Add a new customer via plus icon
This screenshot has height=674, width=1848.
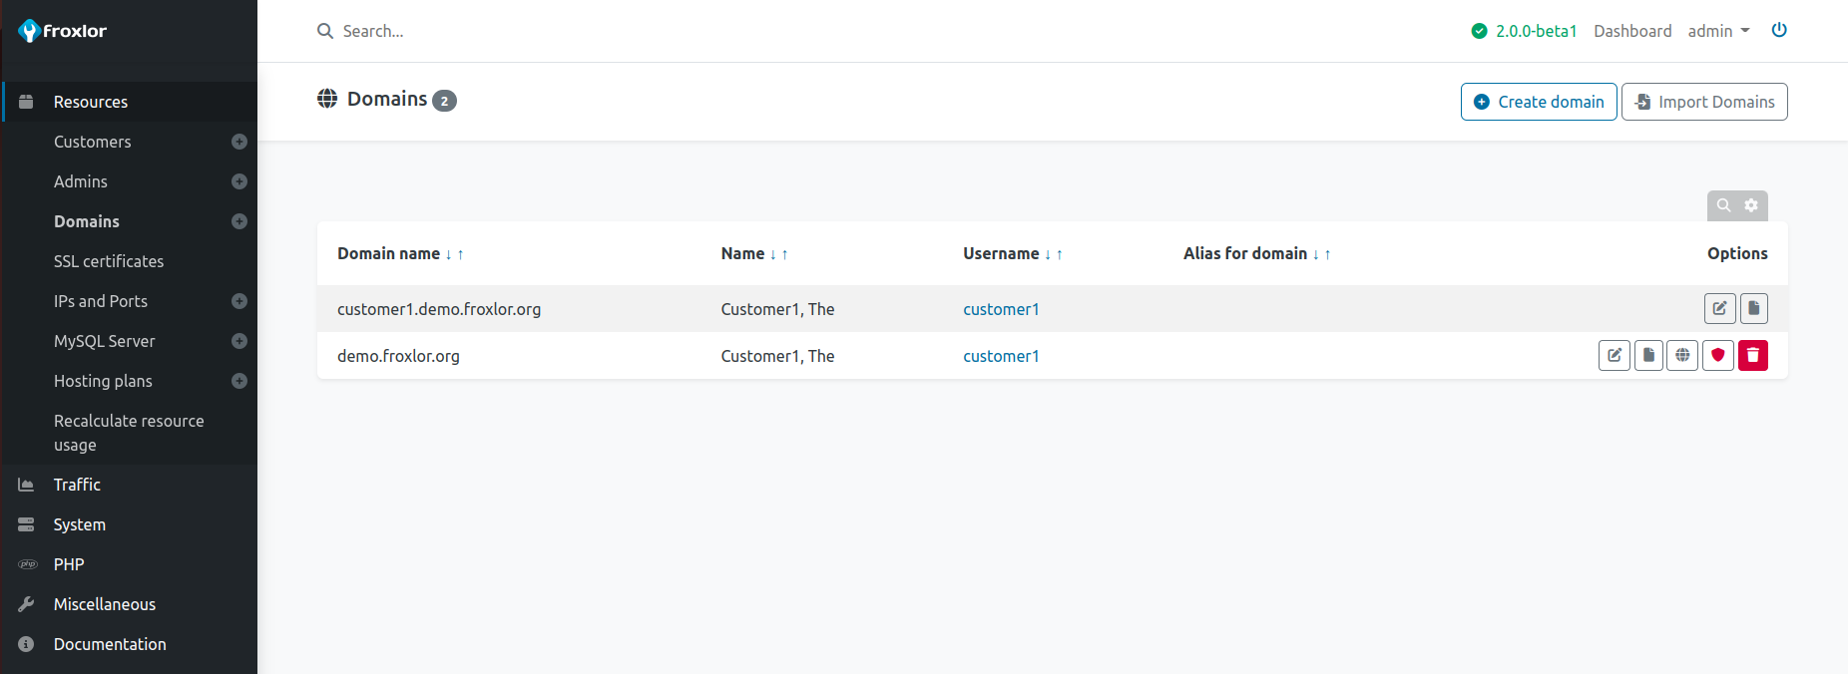click(x=239, y=142)
